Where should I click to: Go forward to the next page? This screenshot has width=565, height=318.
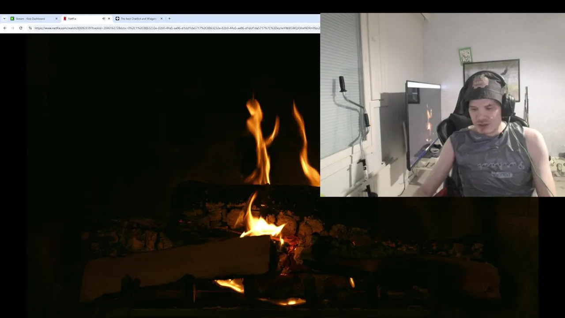click(x=12, y=28)
